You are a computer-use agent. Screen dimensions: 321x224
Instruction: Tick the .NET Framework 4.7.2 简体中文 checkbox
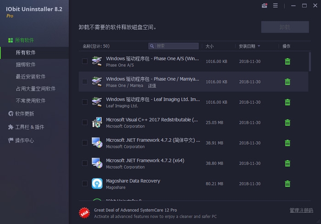tap(84, 143)
